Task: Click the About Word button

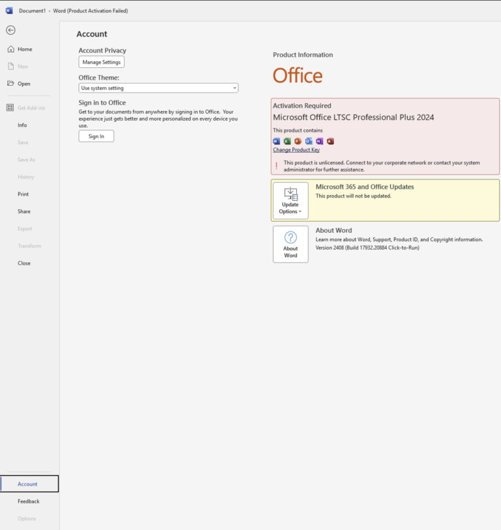Action: click(290, 244)
